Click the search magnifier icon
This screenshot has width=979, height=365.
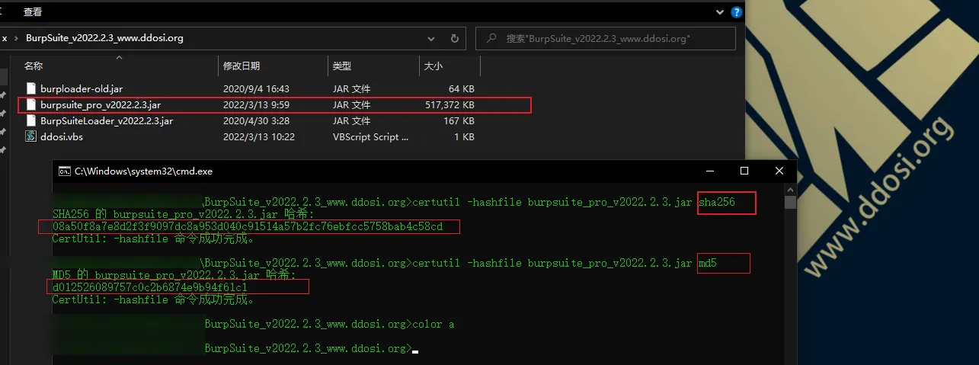point(491,38)
